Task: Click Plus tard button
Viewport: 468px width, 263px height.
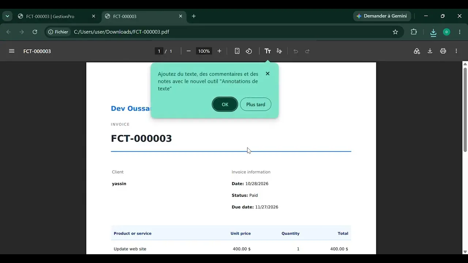Action: (x=256, y=104)
